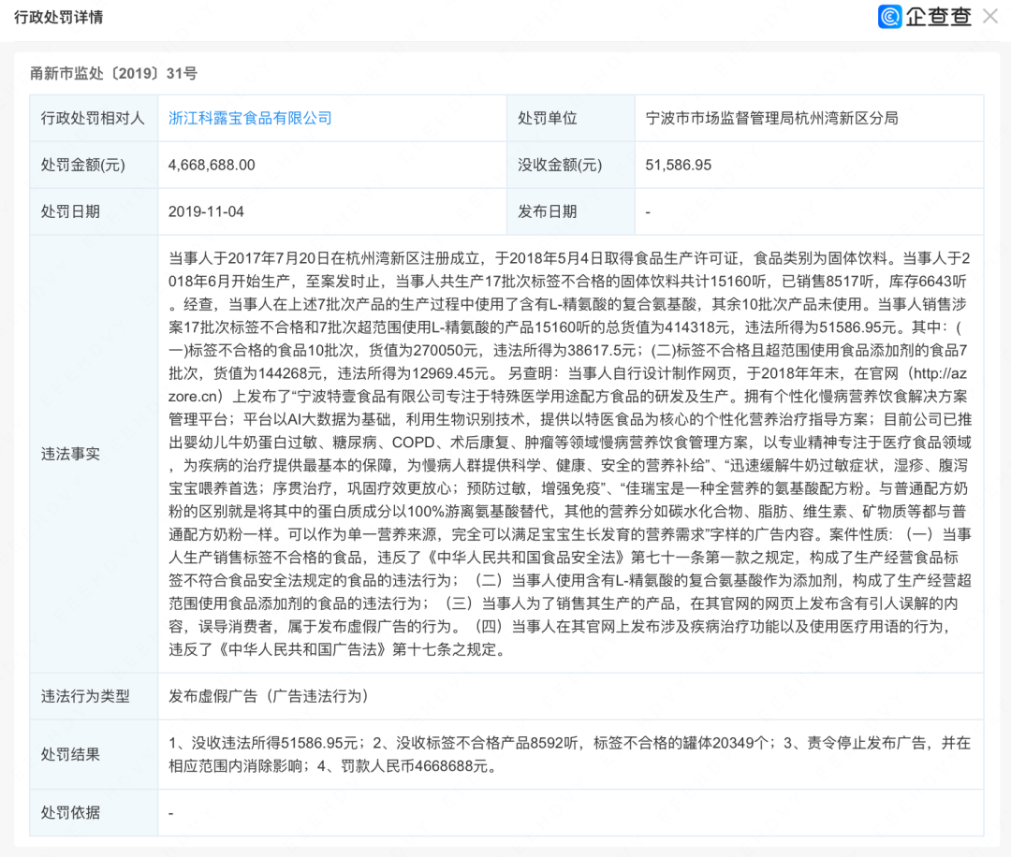The width and height of the screenshot is (1011, 857).
Task: Click the 企查查 logo icon
Action: tap(889, 17)
